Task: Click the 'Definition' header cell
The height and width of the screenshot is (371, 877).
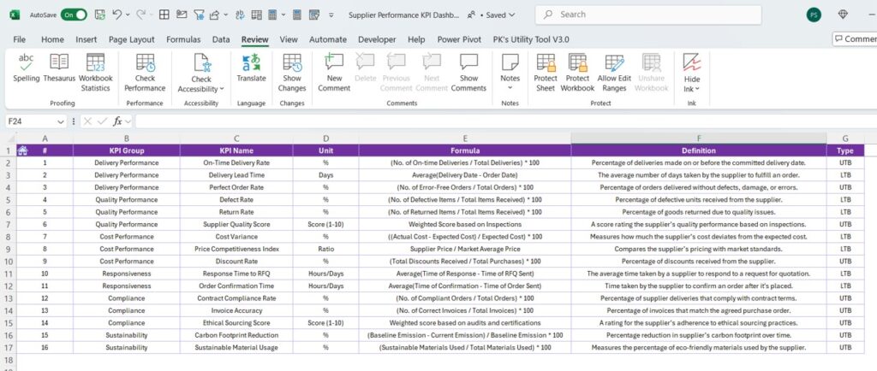Action: [x=699, y=150]
